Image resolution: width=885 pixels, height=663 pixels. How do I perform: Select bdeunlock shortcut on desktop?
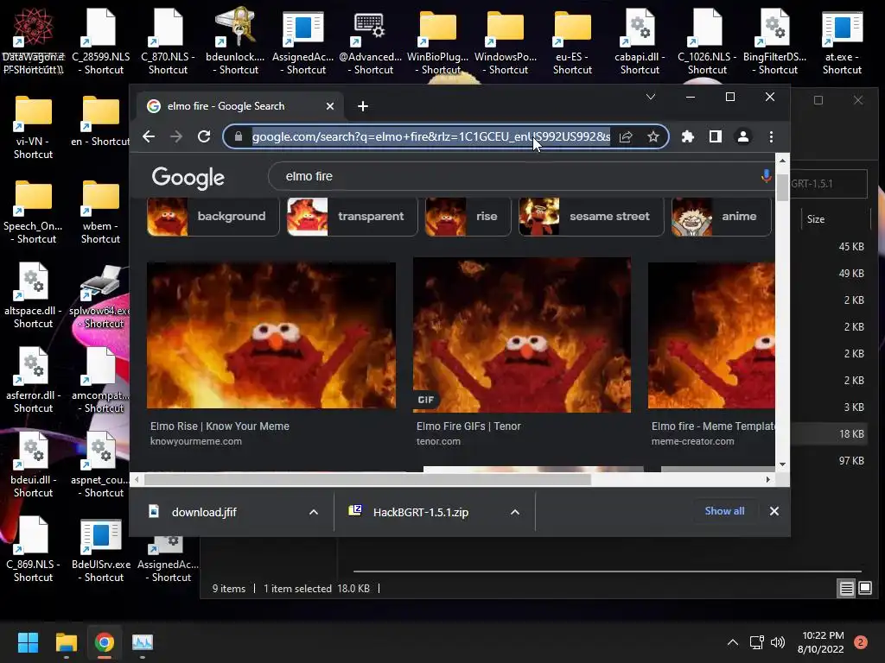(x=235, y=41)
